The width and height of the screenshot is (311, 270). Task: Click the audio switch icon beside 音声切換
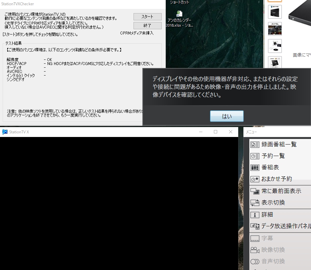255,261
